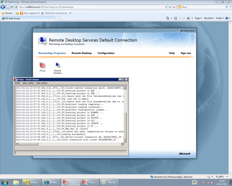Select the Configuration tab

[x=106, y=53]
